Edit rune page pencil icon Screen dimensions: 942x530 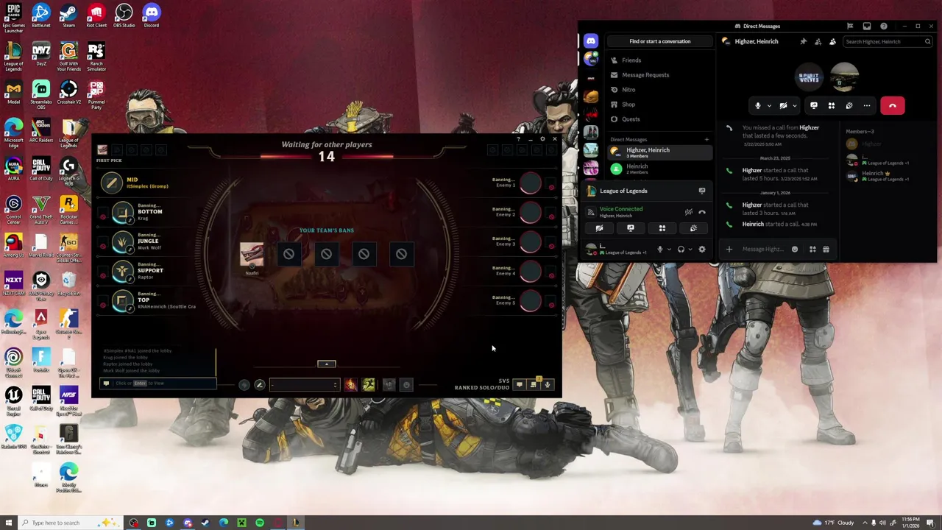[259, 385]
